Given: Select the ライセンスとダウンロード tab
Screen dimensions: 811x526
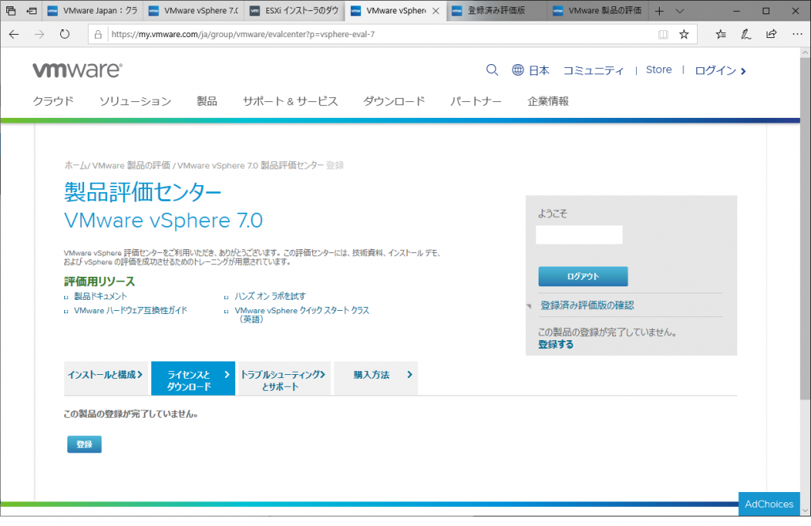Looking at the screenshot, I should click(x=193, y=378).
